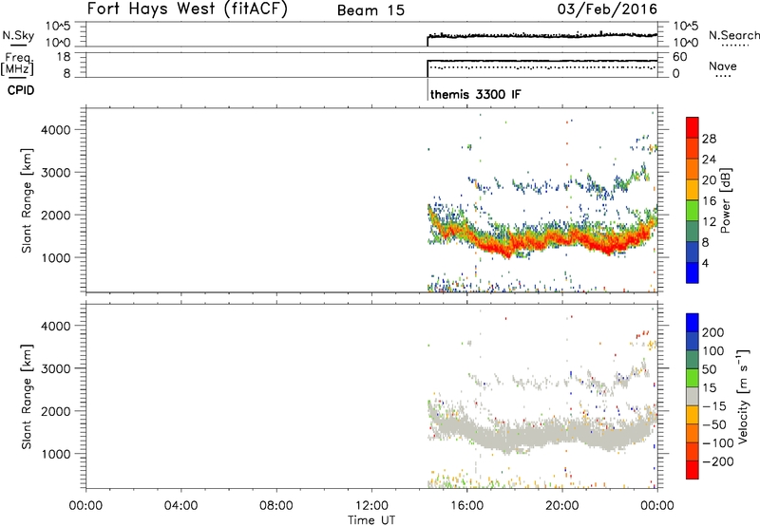Click the '16:00' time axis tick label
Screen dimensions: 760x526
(x=466, y=506)
